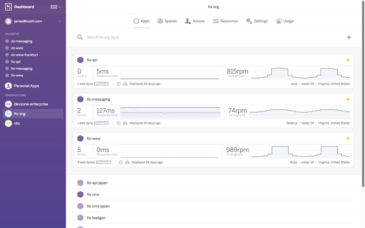Open the Usage tab
Screen dimensions: 365x228
tap(285, 21)
